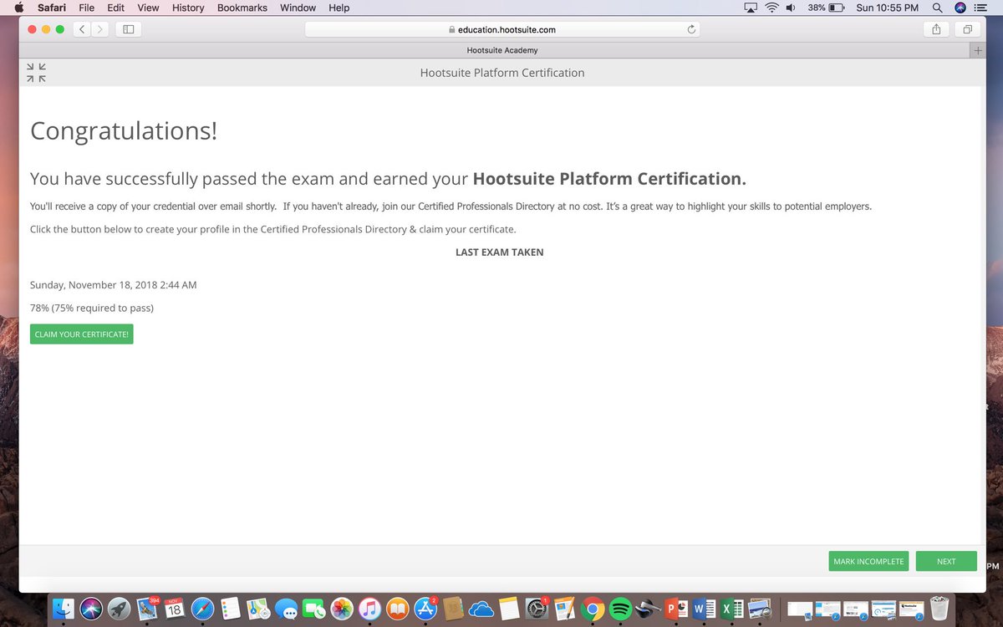Open OneDrive cloud icon in Dock
The image size is (1003, 627).
coord(481,609)
